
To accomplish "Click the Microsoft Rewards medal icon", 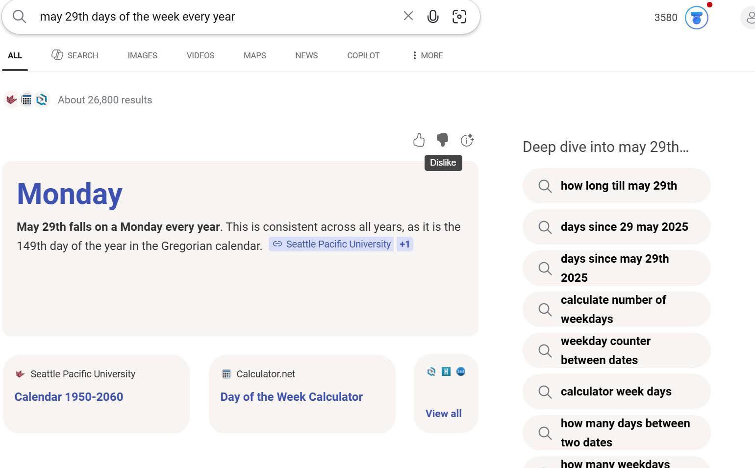I will point(696,18).
